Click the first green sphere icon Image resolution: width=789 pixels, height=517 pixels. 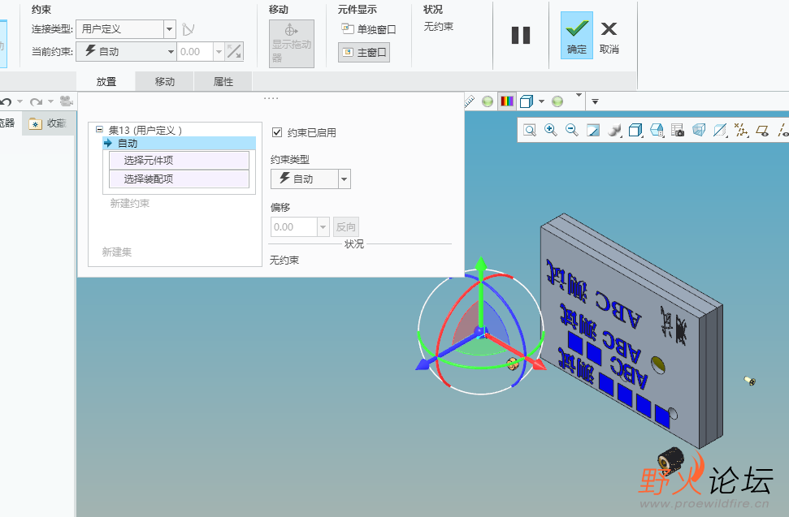(487, 101)
